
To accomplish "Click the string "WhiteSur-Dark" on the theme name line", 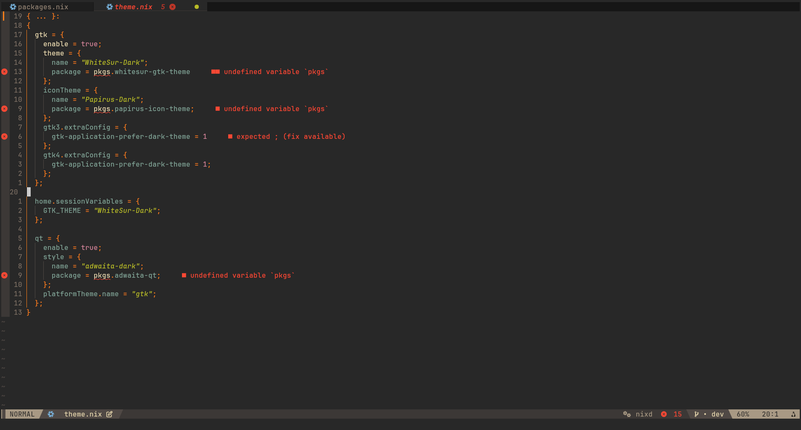I will point(112,62).
